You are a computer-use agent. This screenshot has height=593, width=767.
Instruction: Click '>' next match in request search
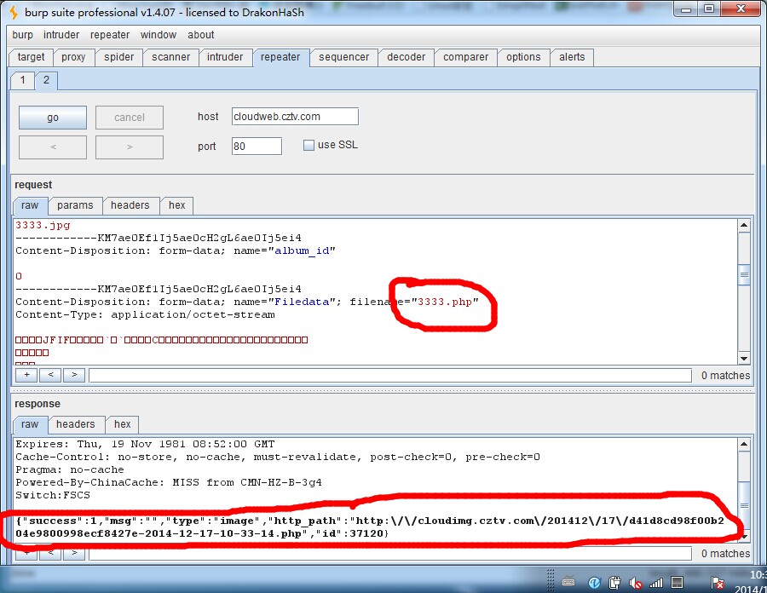coord(74,375)
